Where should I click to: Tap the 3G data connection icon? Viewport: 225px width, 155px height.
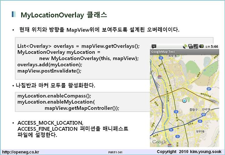pyautogui.click(x=190, y=46)
